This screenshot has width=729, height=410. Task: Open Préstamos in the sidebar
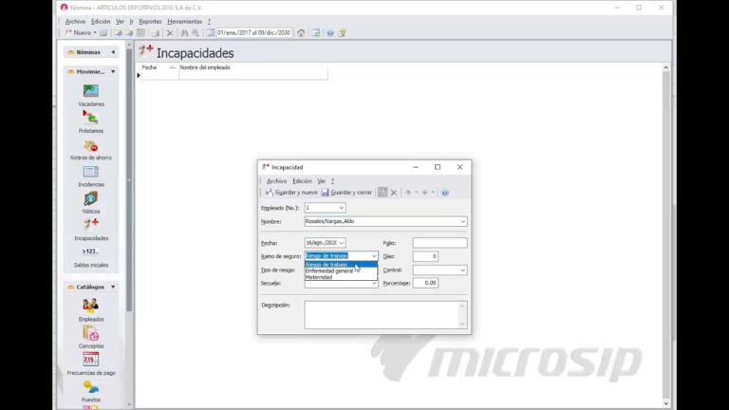[91, 122]
